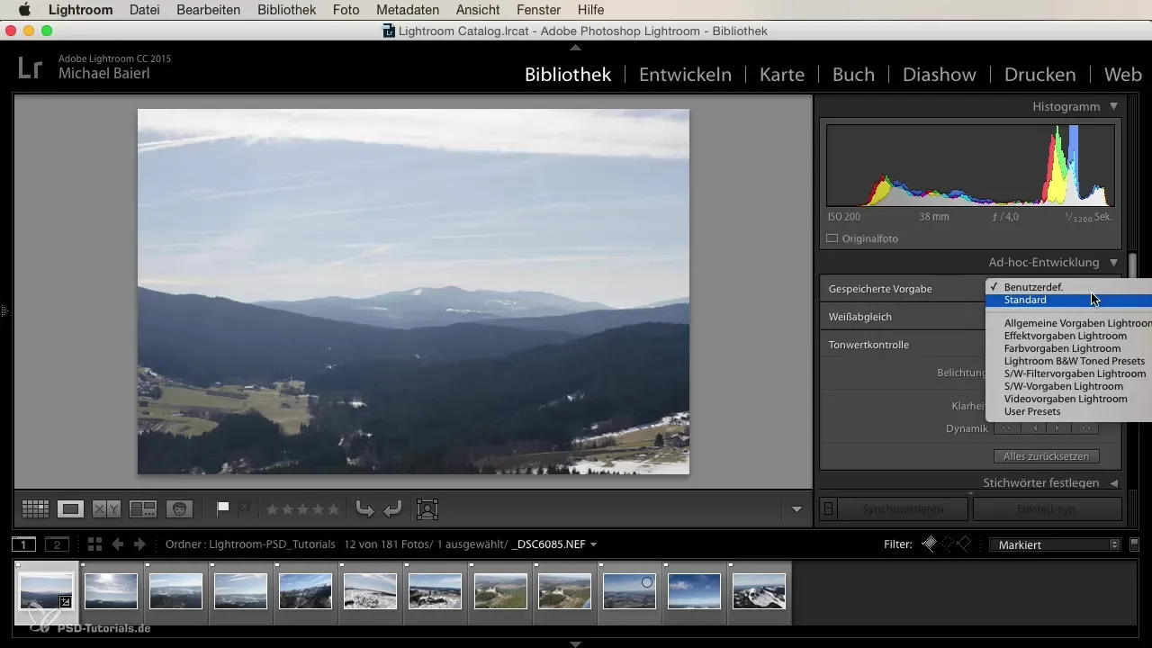Viewport: 1152px width, 648px height.
Task: Toggle the Originalfoto checkbox
Action: 832,238
